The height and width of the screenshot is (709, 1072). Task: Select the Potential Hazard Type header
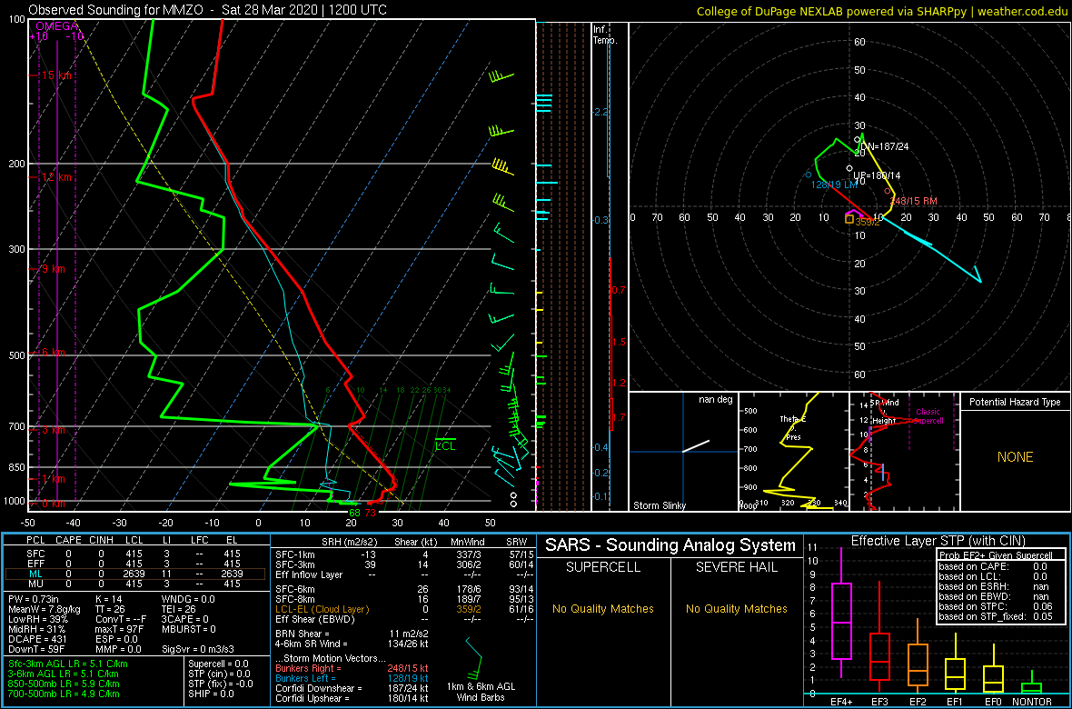1014,402
